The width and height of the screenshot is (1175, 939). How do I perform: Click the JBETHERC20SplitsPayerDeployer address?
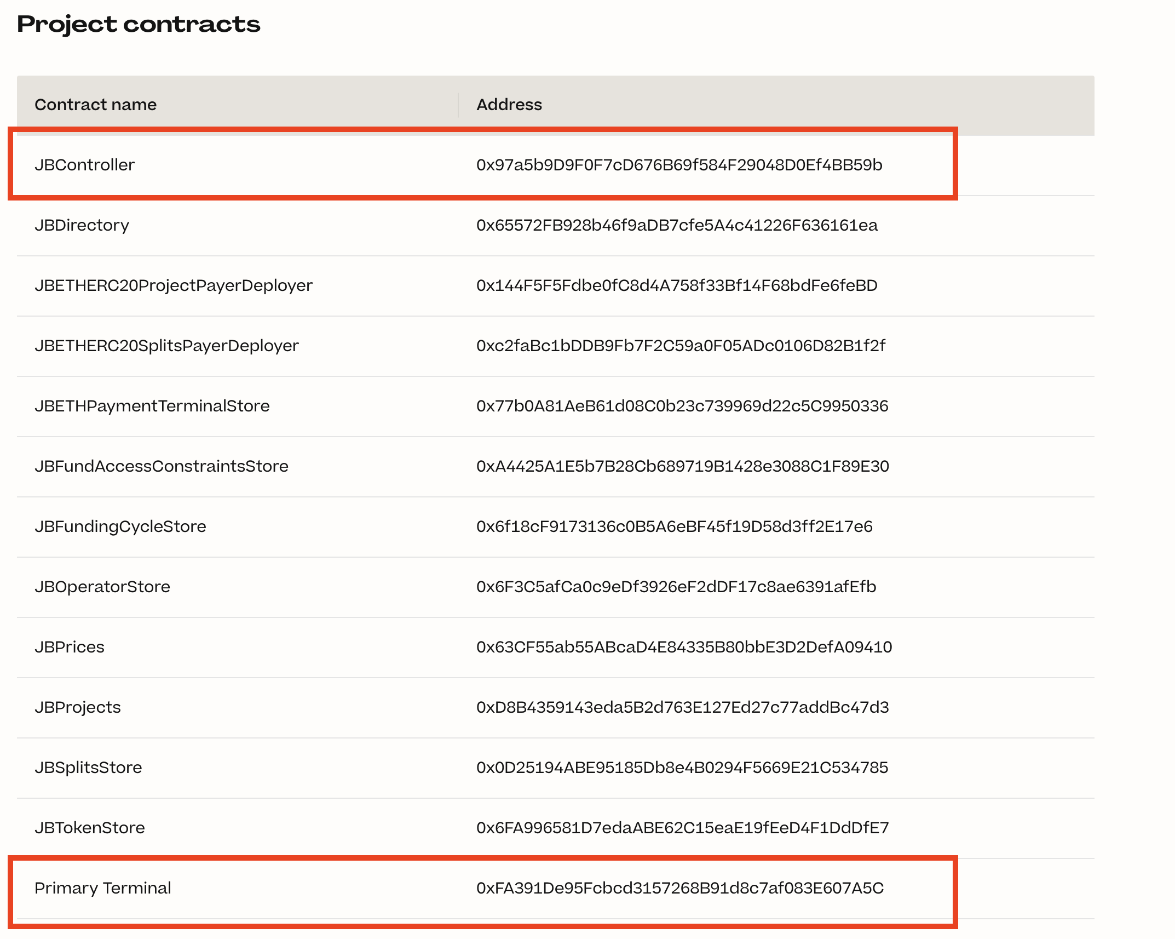click(681, 346)
